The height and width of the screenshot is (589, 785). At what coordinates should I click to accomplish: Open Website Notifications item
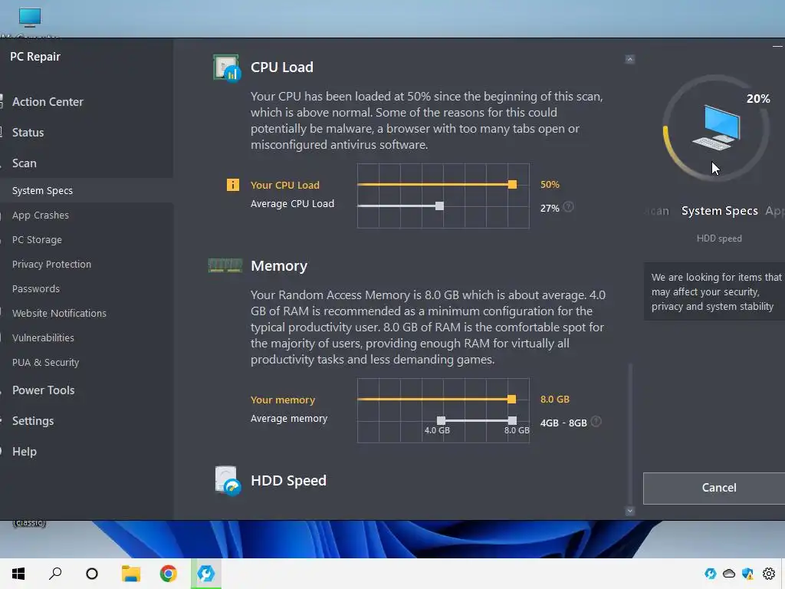[x=59, y=313]
